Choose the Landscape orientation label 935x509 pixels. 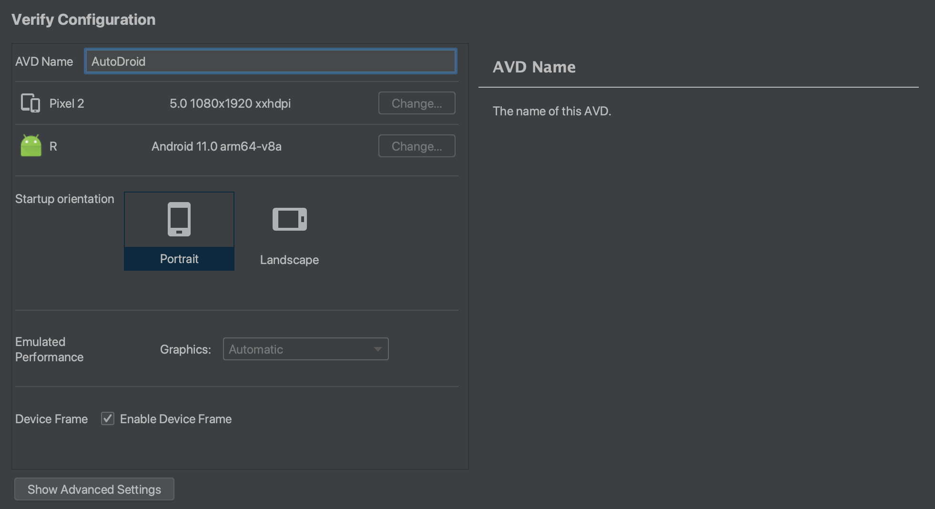click(289, 260)
